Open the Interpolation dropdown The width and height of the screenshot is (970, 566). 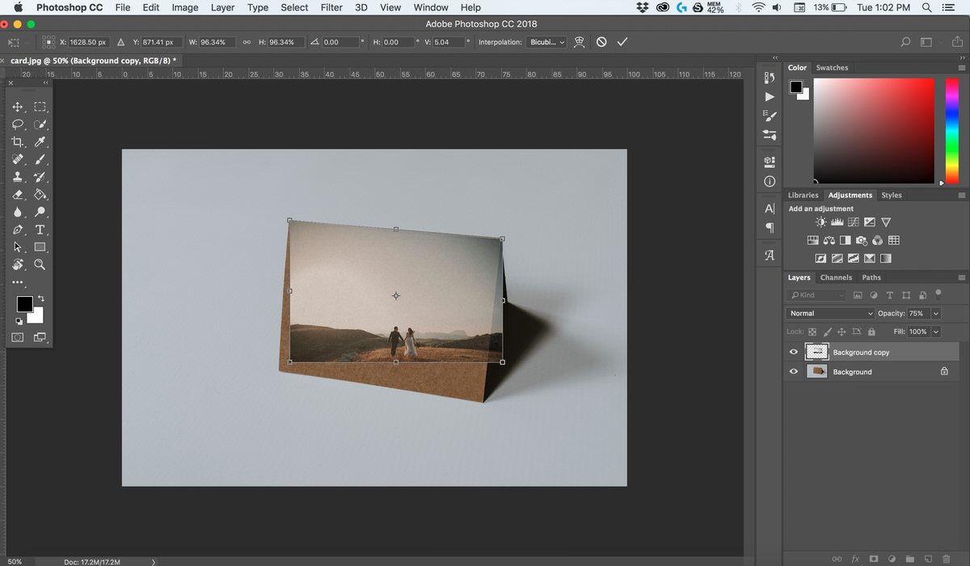point(546,42)
